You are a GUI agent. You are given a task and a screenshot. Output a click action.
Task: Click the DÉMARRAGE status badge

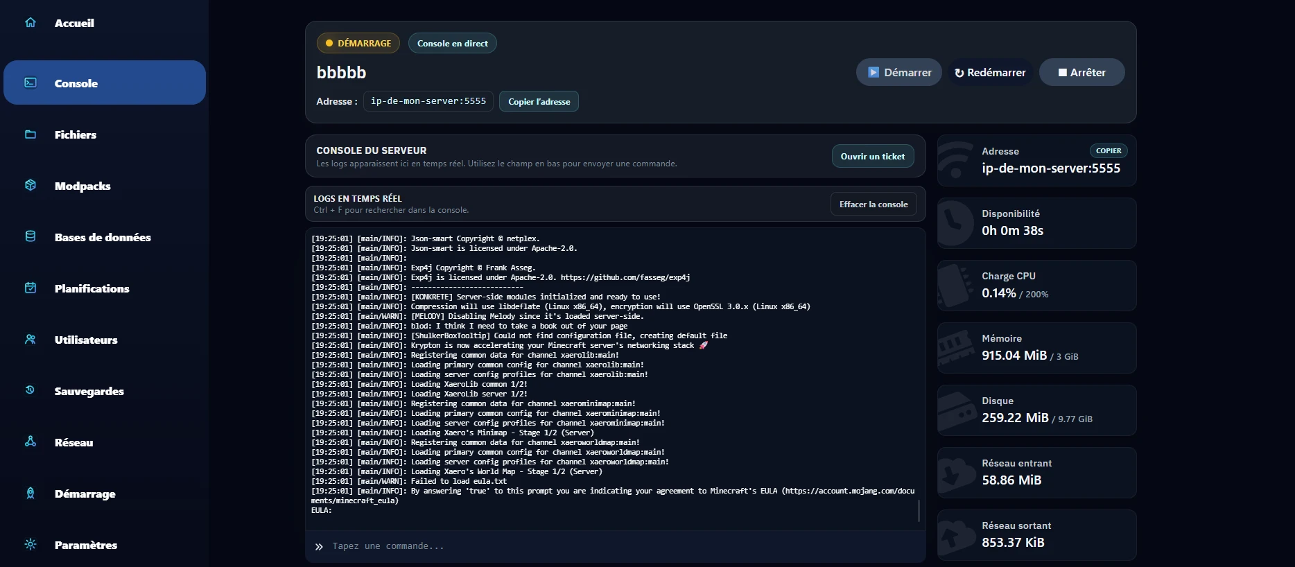coord(358,43)
